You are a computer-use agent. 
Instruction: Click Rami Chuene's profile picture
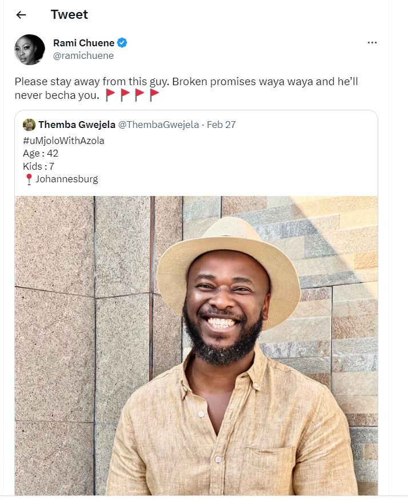(30, 50)
